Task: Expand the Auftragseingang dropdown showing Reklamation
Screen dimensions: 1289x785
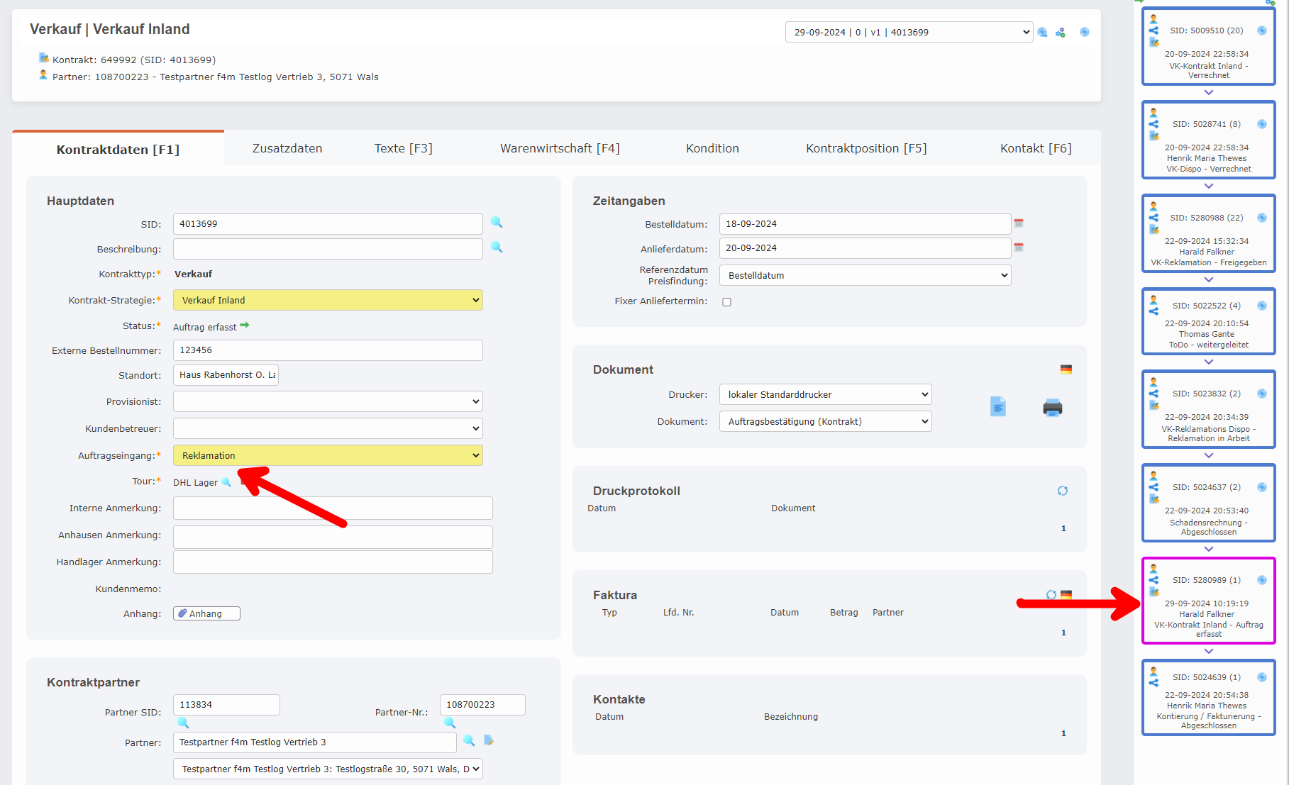Action: click(x=328, y=455)
